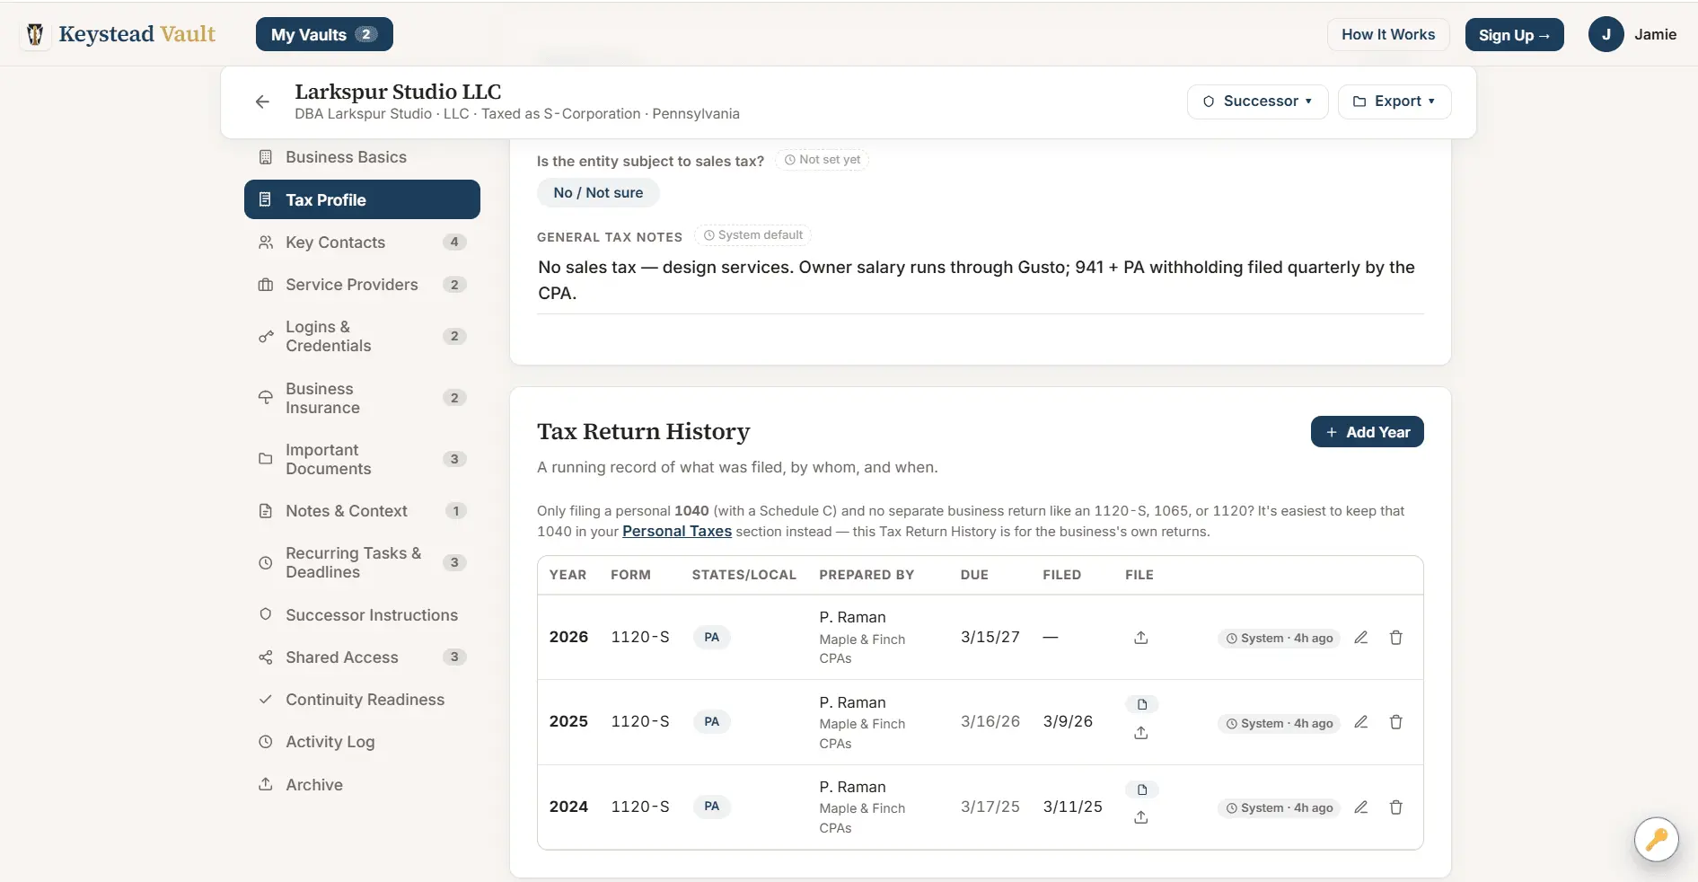Click the due date 3/15/27
Screen dimensions: 1698x882
pyautogui.click(x=990, y=637)
